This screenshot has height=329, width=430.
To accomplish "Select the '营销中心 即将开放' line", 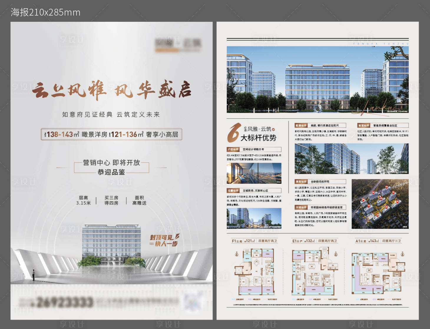I will coord(111,163).
